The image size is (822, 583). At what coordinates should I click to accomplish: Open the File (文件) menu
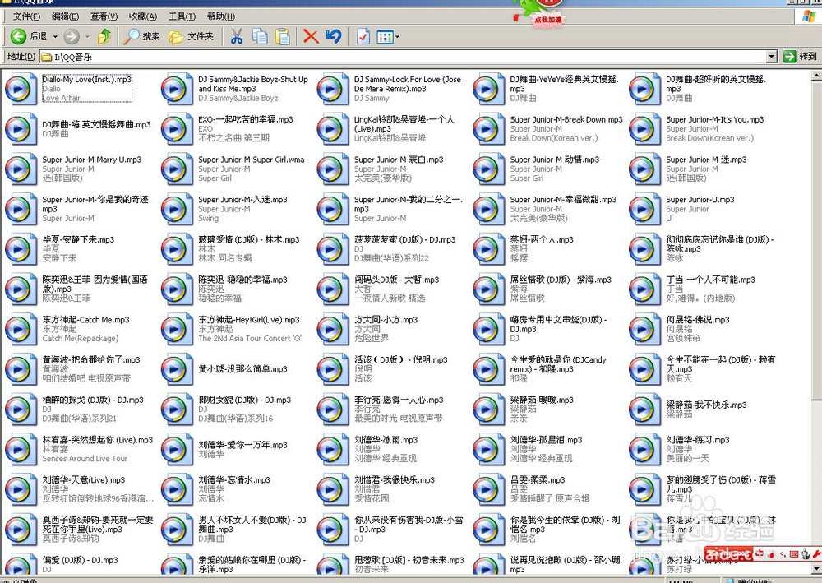click(x=26, y=16)
